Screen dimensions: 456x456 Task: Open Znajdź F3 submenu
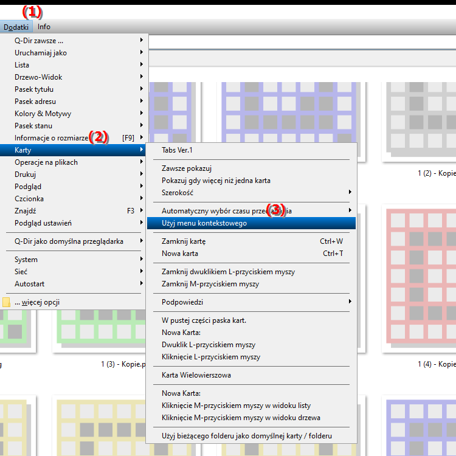coord(74,211)
